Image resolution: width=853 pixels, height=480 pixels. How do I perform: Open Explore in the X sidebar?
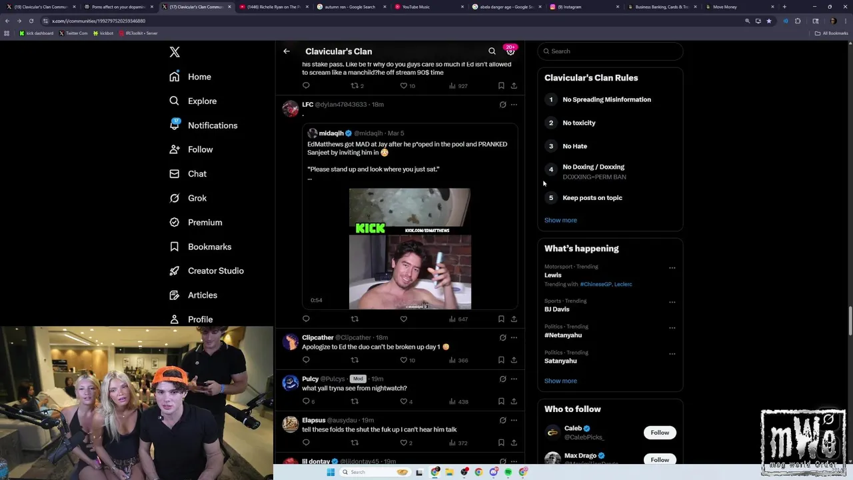(193, 101)
